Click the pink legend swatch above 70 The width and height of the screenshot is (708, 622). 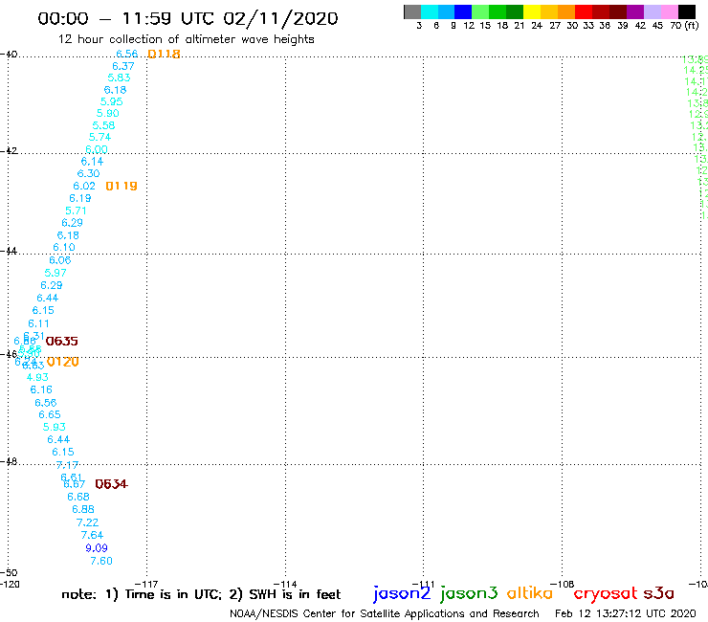pyautogui.click(x=670, y=12)
